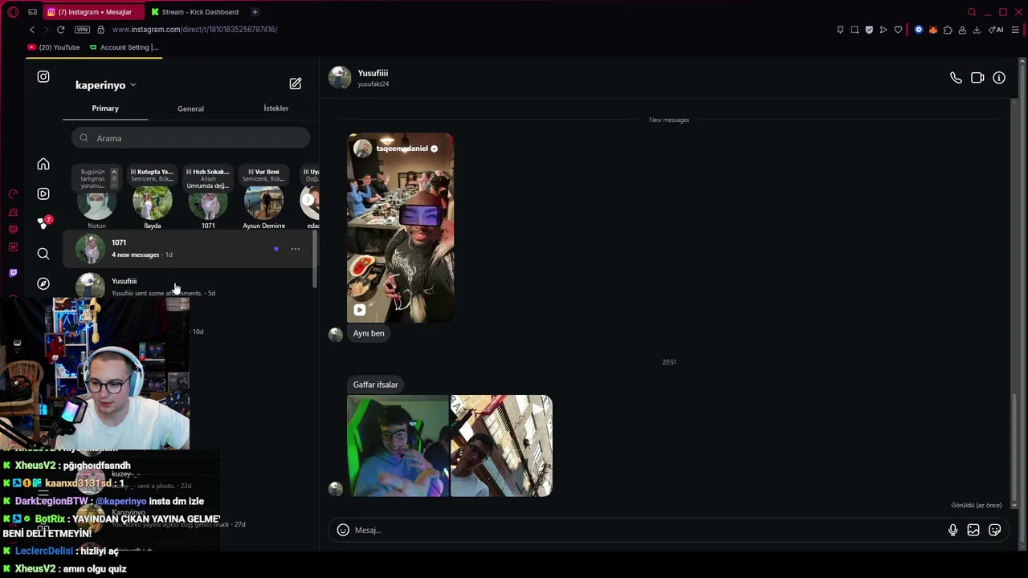Open Yusufiiii profile from chat header
1028x578 pixels.
[x=359, y=77]
